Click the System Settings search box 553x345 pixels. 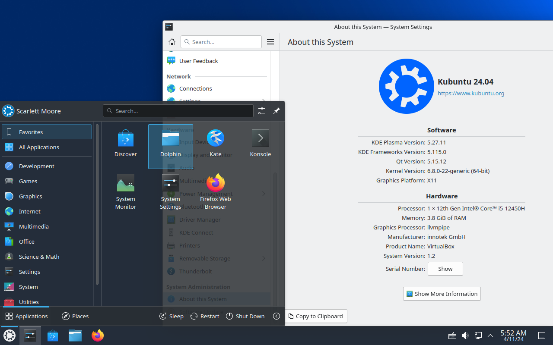click(221, 42)
